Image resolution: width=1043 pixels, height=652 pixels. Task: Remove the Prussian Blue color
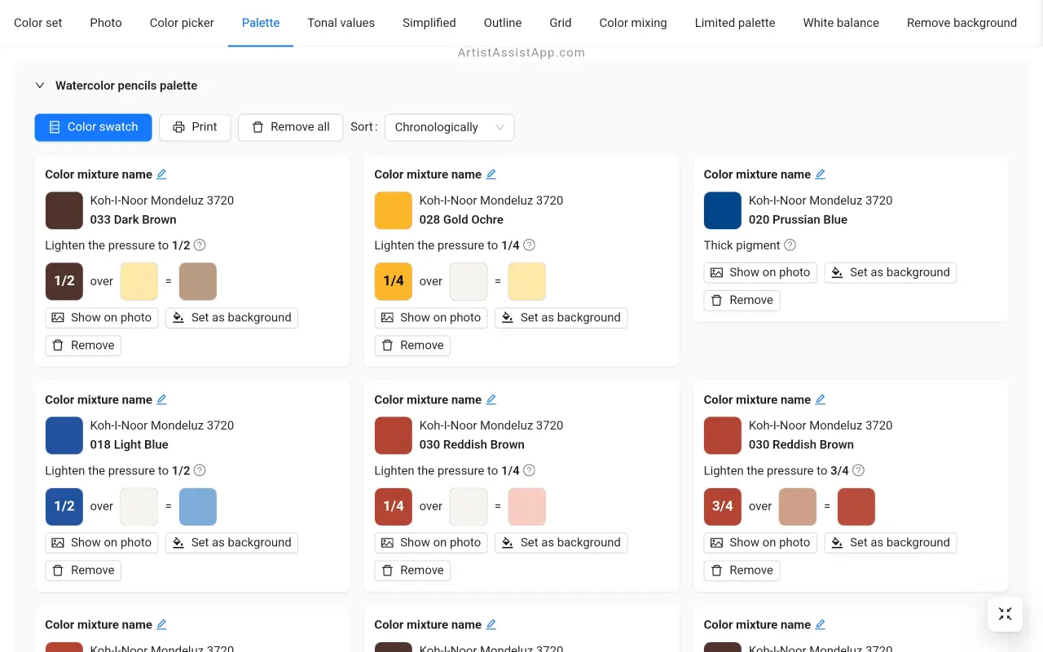point(742,300)
